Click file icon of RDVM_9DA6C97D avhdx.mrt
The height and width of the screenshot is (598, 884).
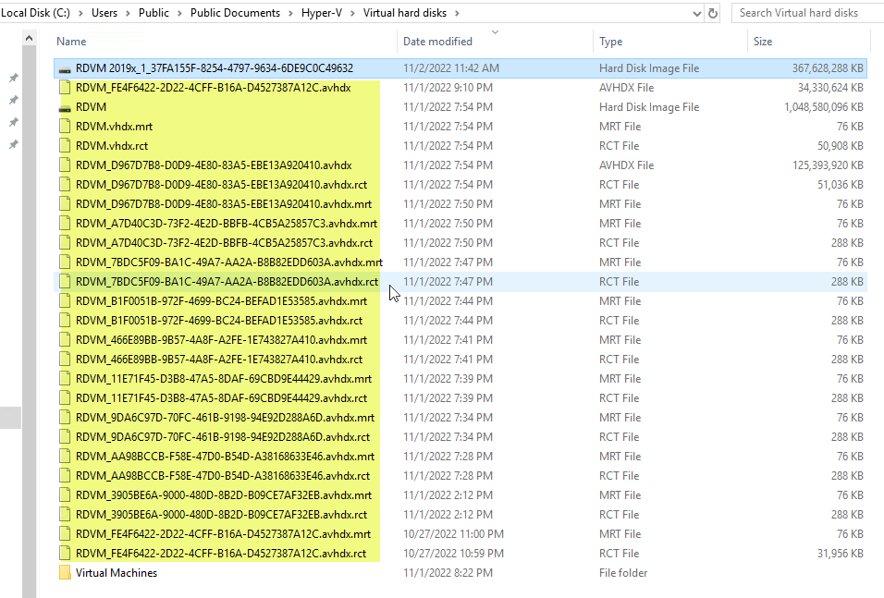coord(65,418)
